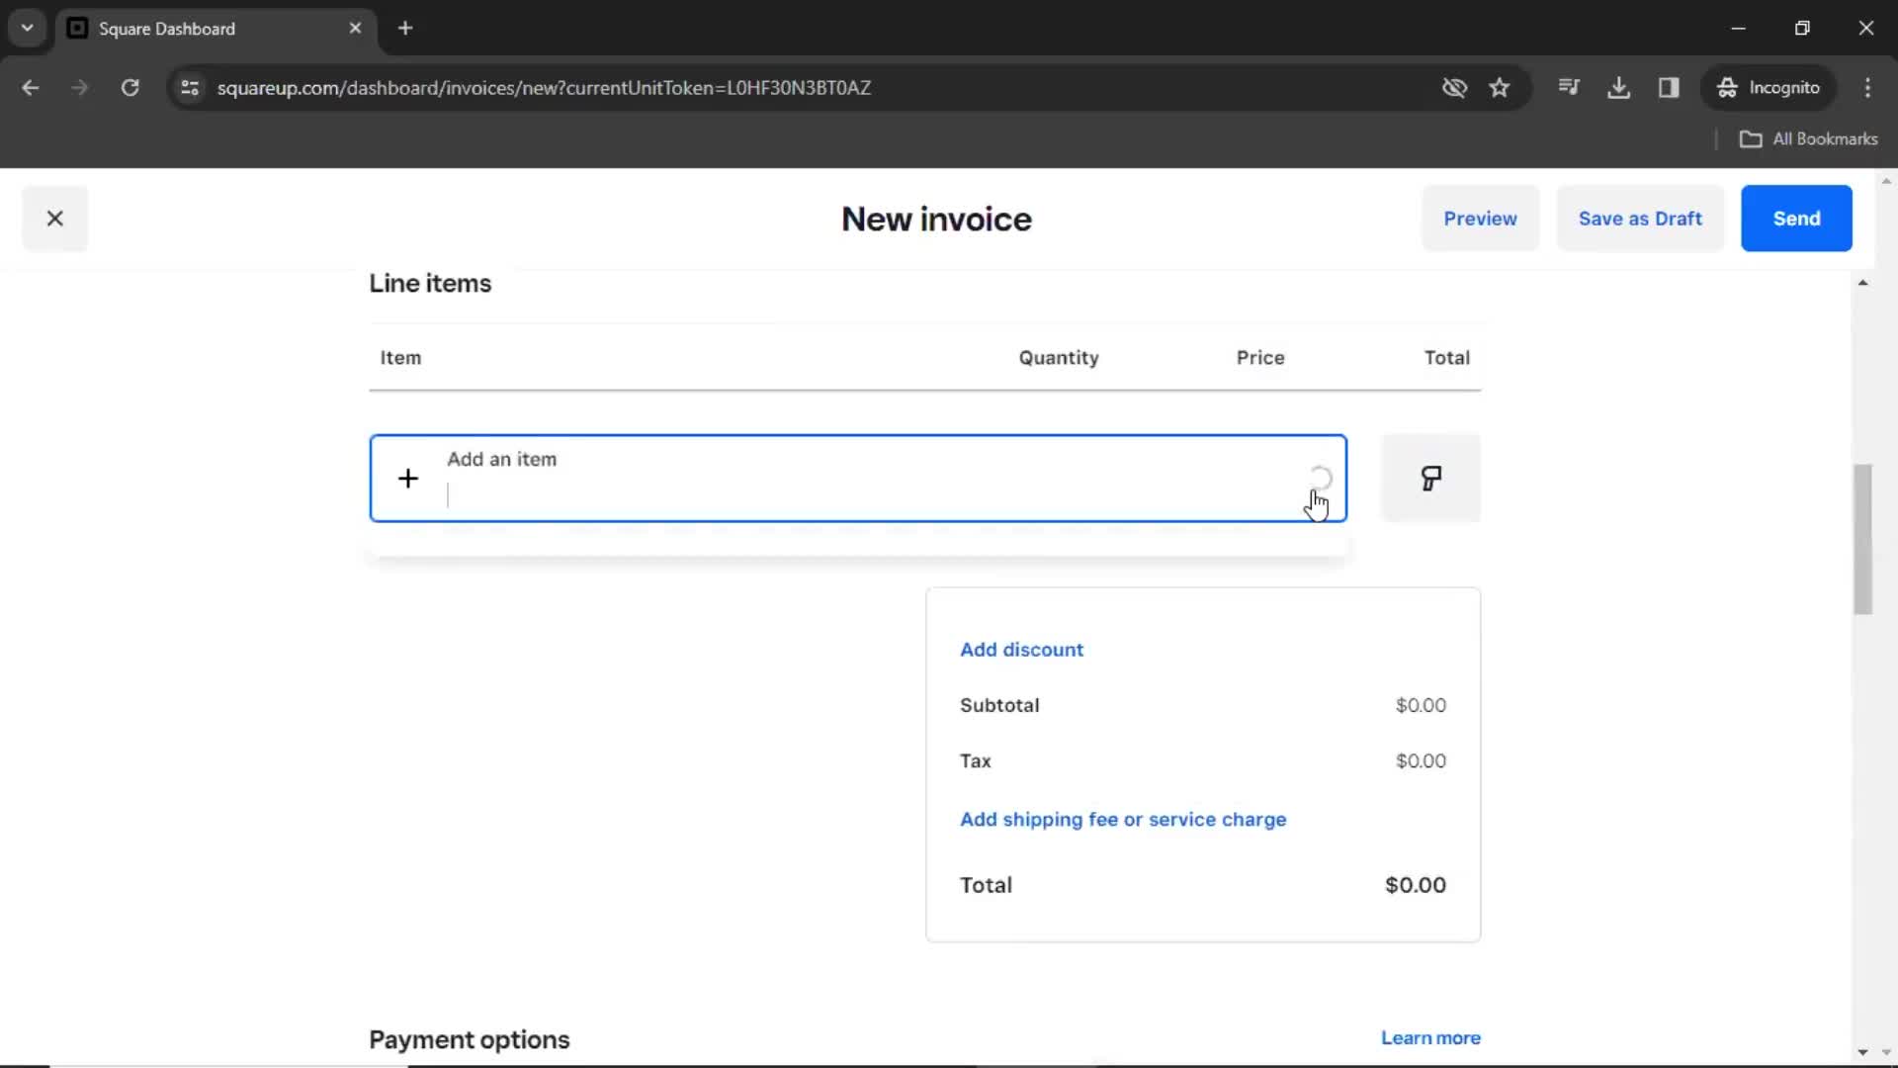Image resolution: width=1898 pixels, height=1068 pixels.
Task: Click the site information icon in address bar
Action: click(190, 88)
